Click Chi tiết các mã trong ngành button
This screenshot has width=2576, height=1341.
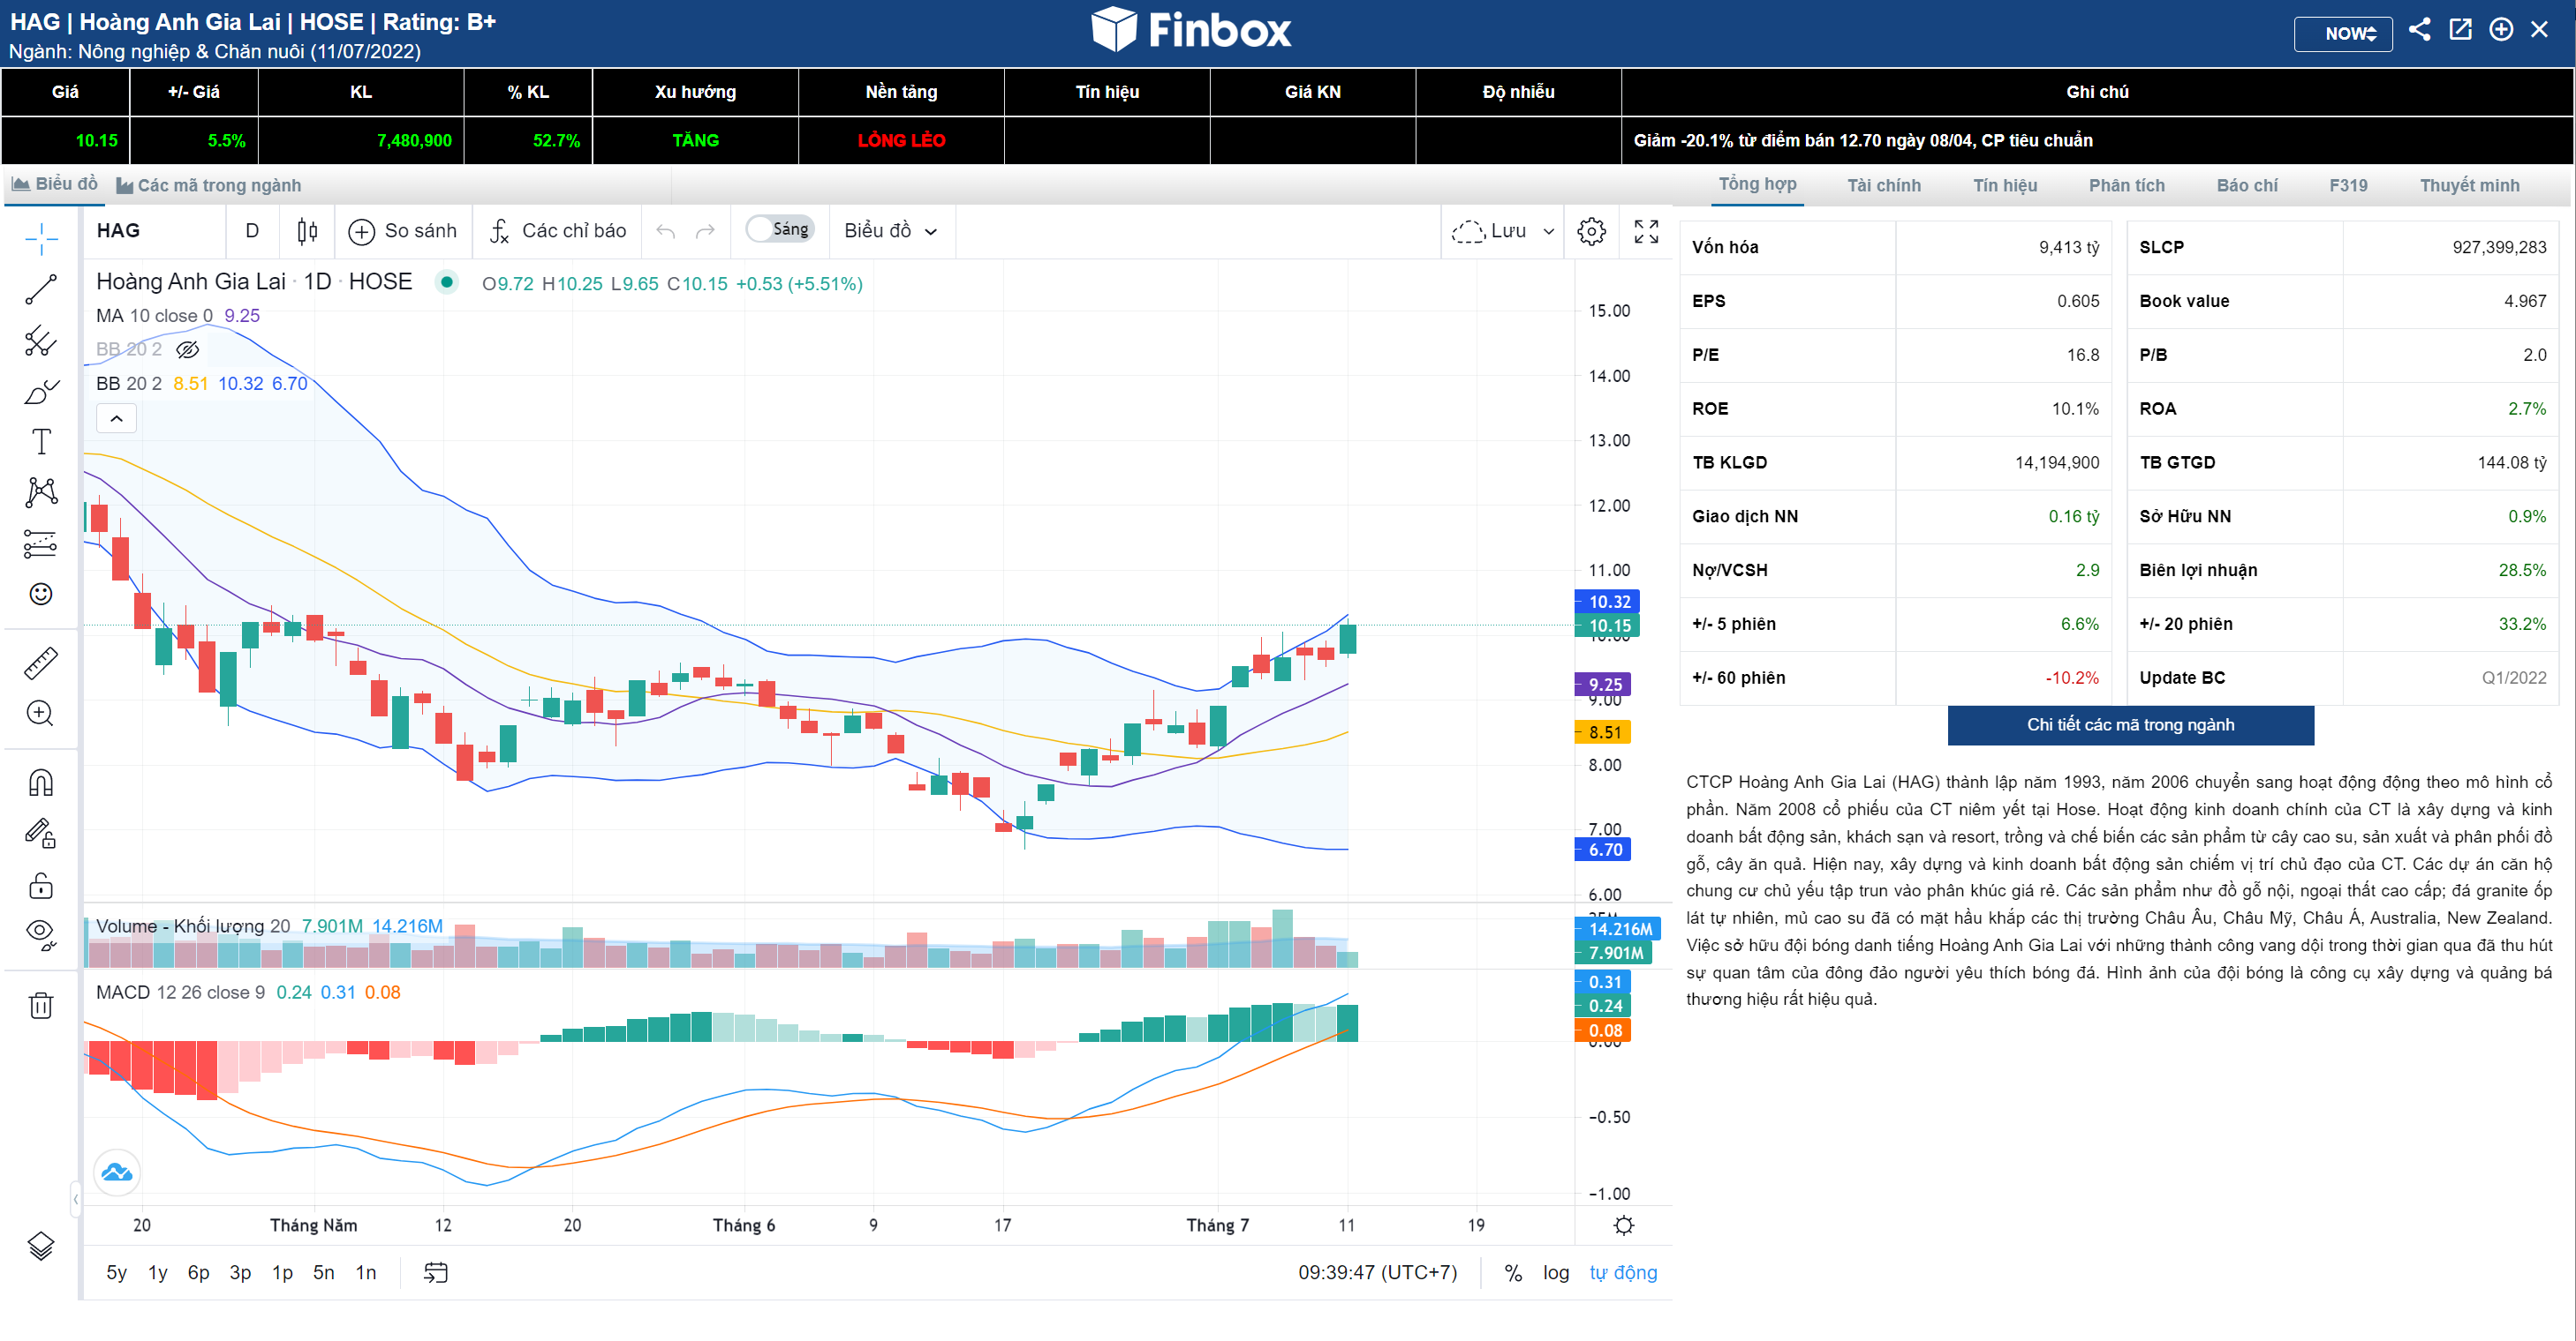(x=2129, y=724)
